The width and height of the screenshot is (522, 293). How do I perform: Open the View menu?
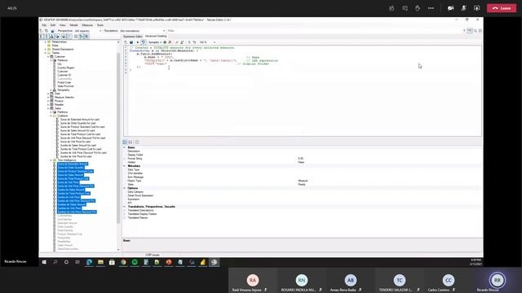pos(62,25)
